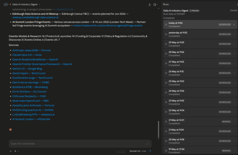Click the scroll-down arrow of chat scrollbar
238x155 pixels.
(158, 139)
